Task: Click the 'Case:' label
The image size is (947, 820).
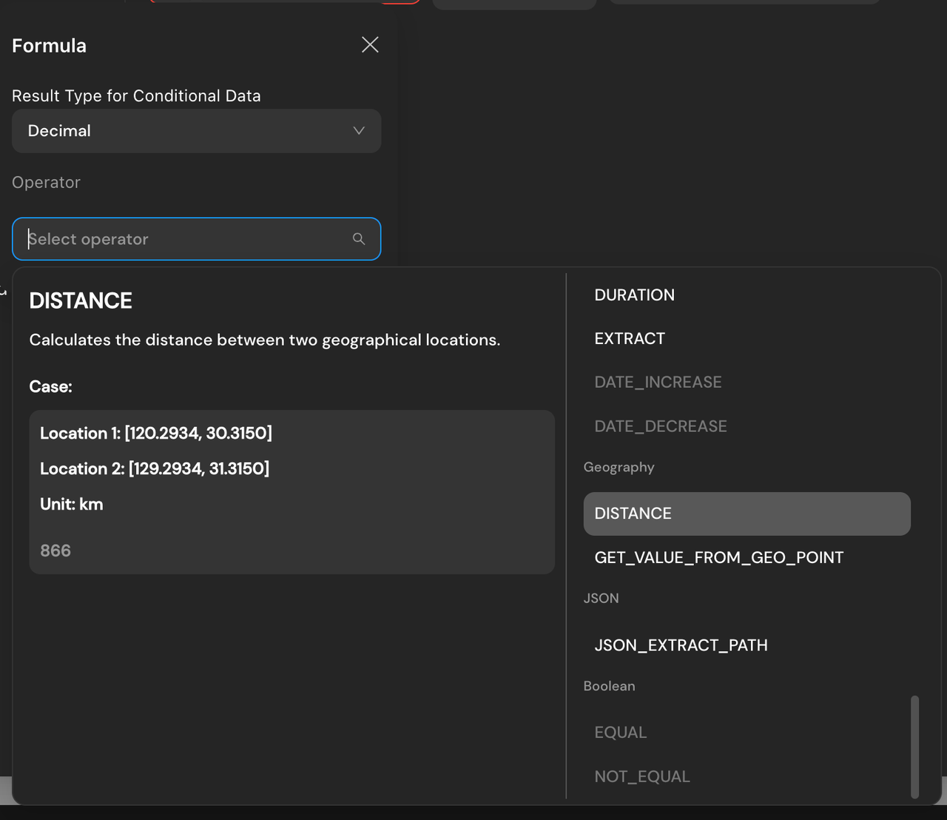Action: click(50, 386)
